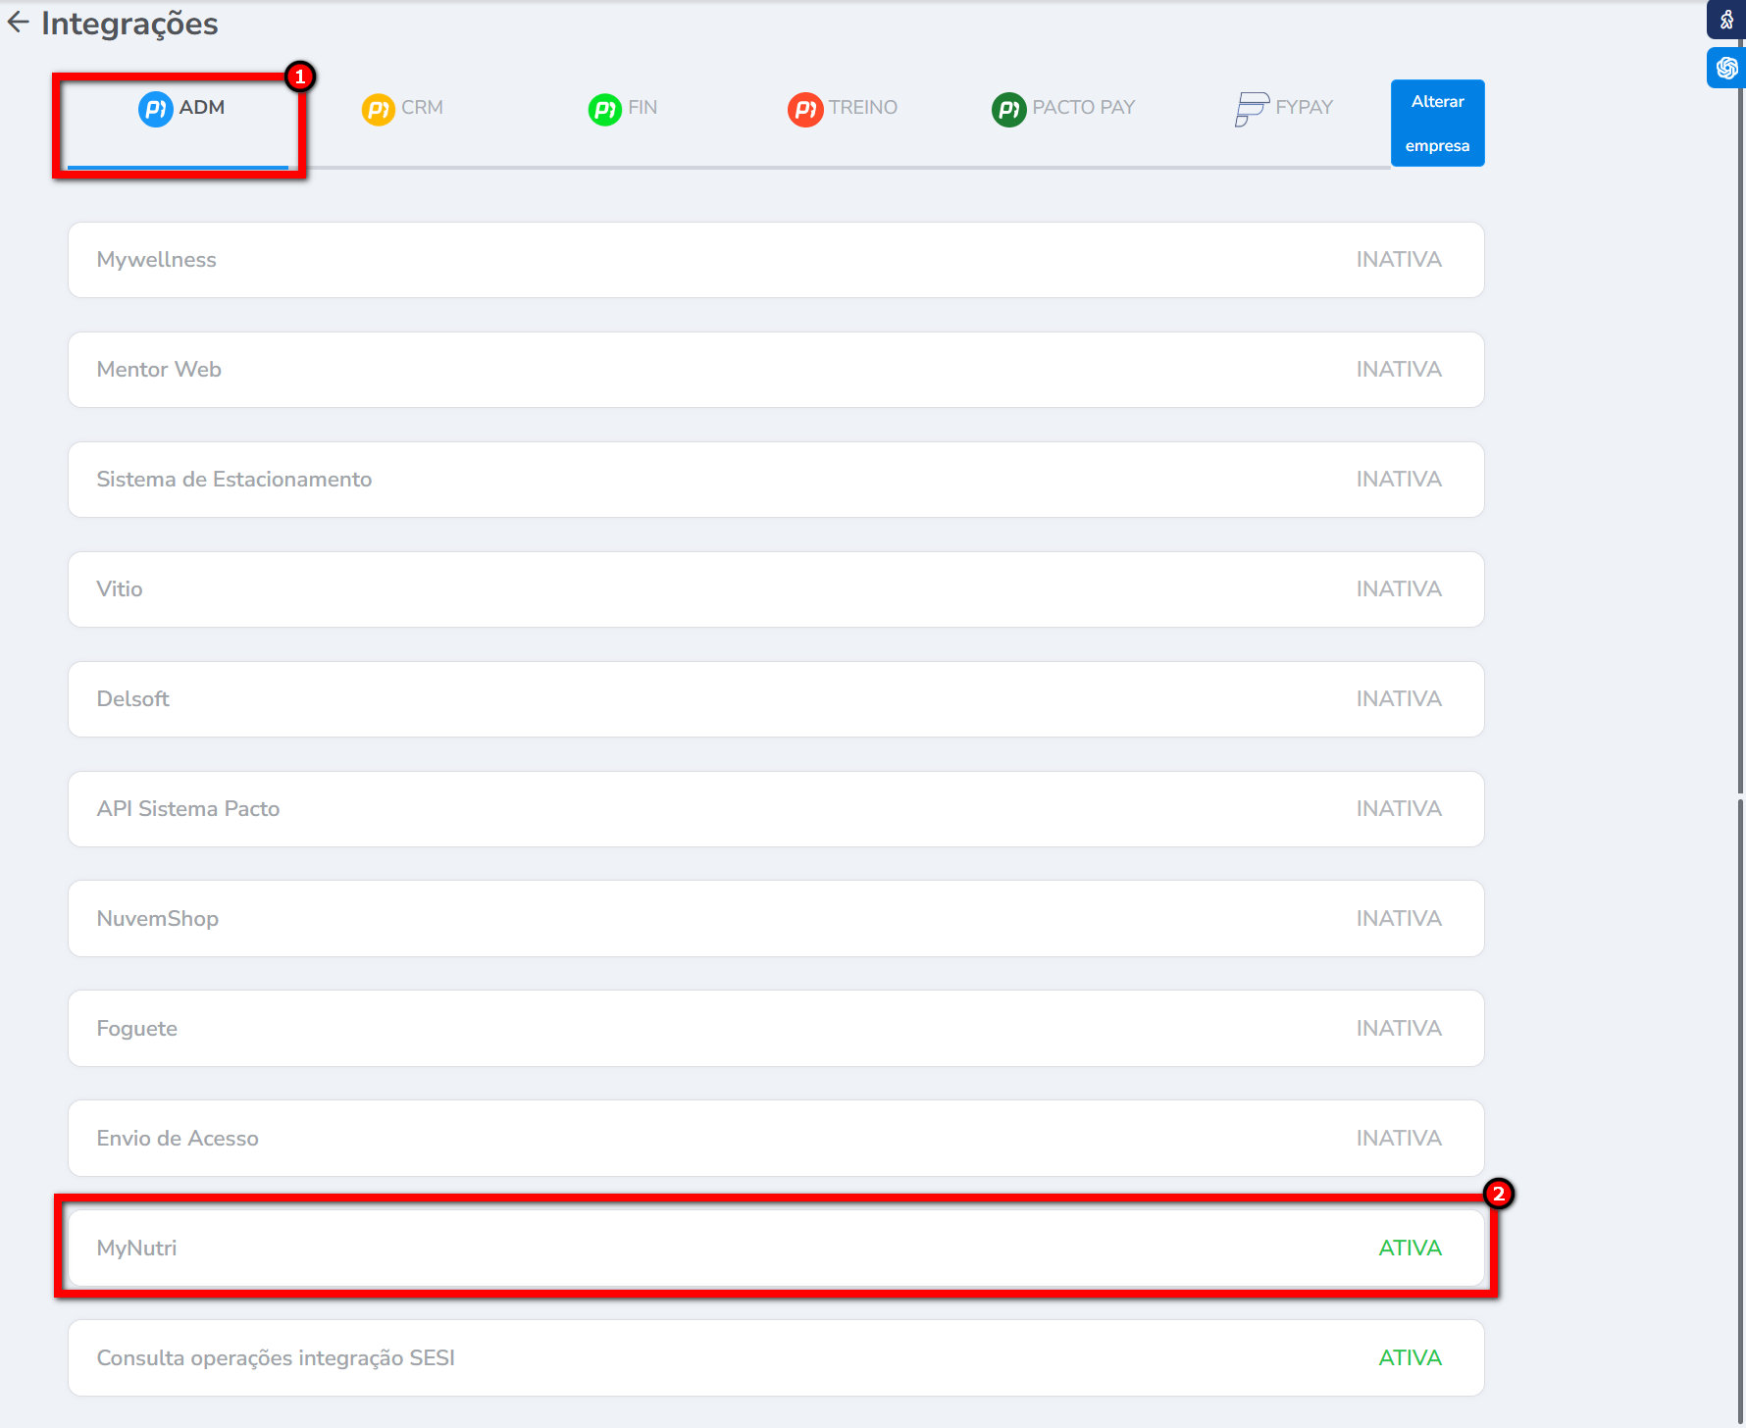This screenshot has width=1746, height=1428.
Task: Click ATIVA status on MyNutri
Action: point(1410,1248)
